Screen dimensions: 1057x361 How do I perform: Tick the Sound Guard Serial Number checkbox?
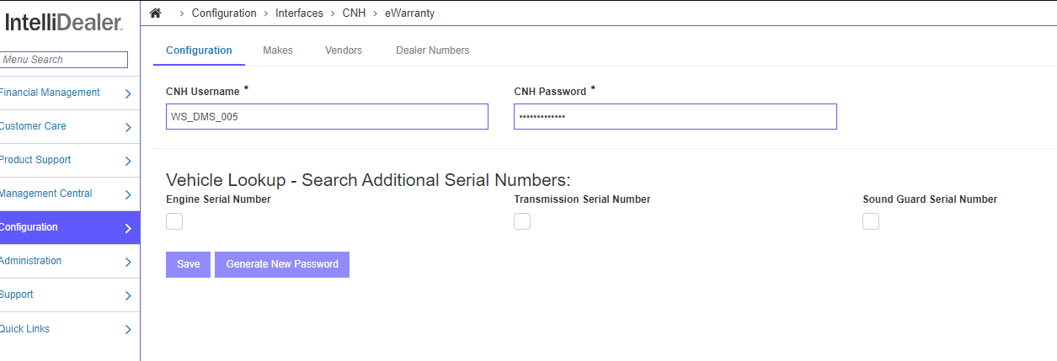click(871, 221)
